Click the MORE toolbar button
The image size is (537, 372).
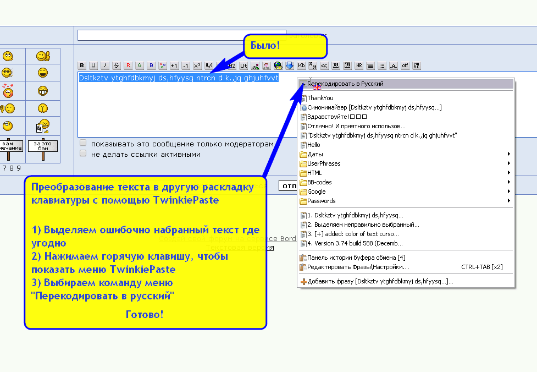point(417,65)
